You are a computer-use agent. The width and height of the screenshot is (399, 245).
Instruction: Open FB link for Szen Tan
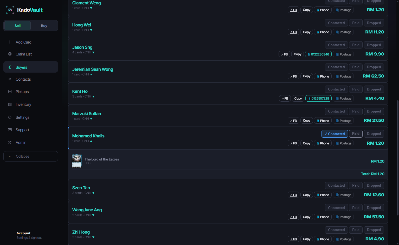[x=293, y=195]
